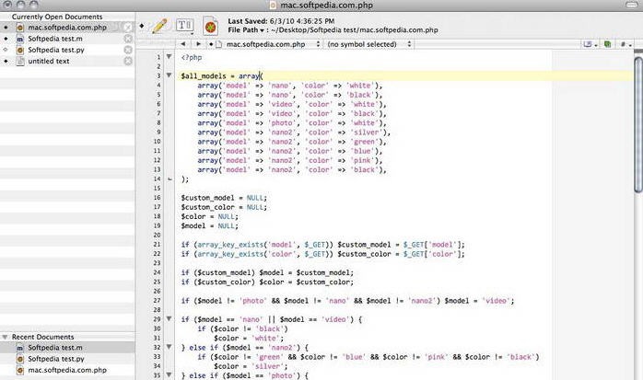Click the 'blue' string on line 11
Viewport: 643px width, 380px height.
pos(362,151)
